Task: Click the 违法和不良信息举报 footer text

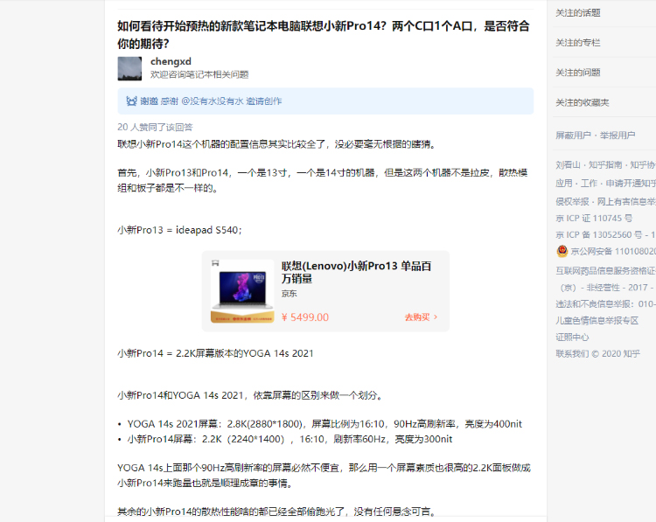Action: (x=595, y=304)
